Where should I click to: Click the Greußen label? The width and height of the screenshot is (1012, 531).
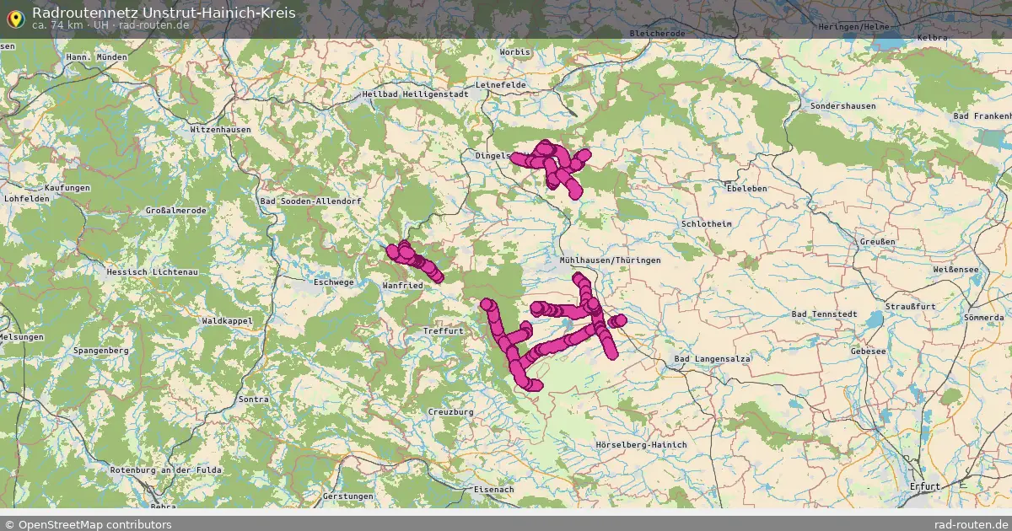(x=878, y=242)
